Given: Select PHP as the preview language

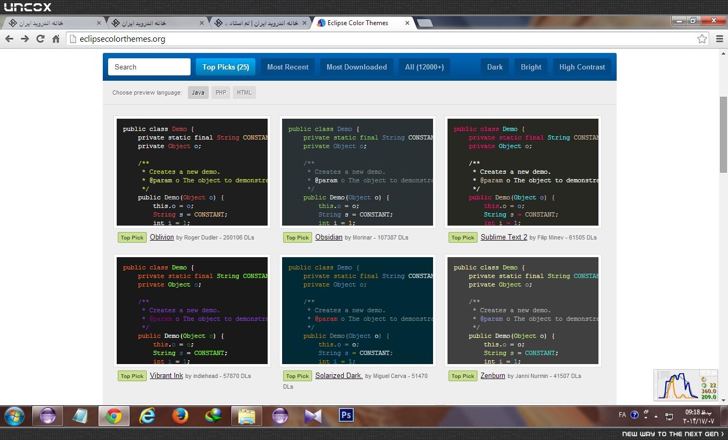Looking at the screenshot, I should 221,92.
